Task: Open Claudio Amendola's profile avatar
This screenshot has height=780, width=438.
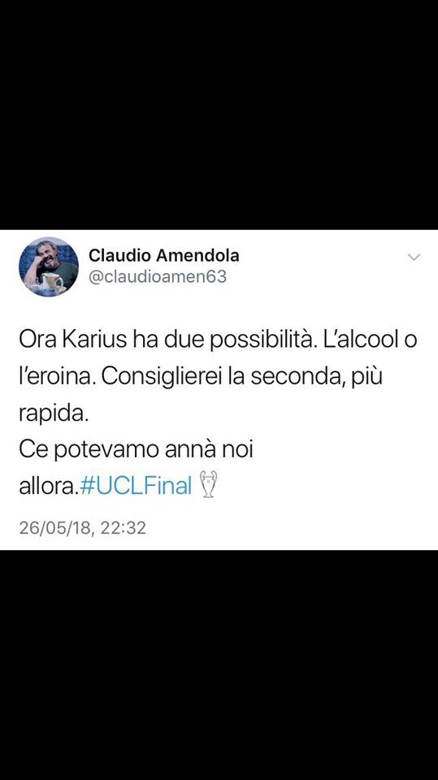Action: tap(49, 266)
